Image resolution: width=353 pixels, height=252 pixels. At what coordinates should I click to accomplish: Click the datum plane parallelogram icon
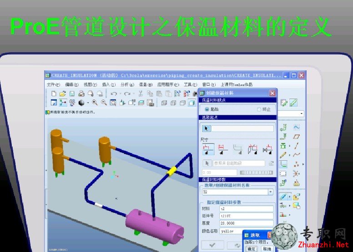coord(297,137)
